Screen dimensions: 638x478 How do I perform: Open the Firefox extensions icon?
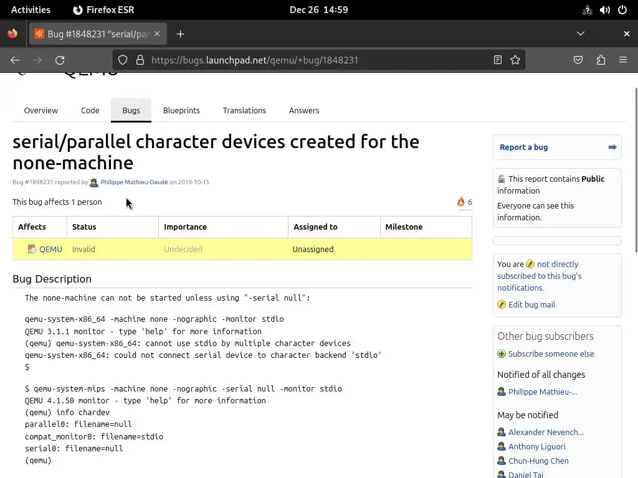[601, 60]
